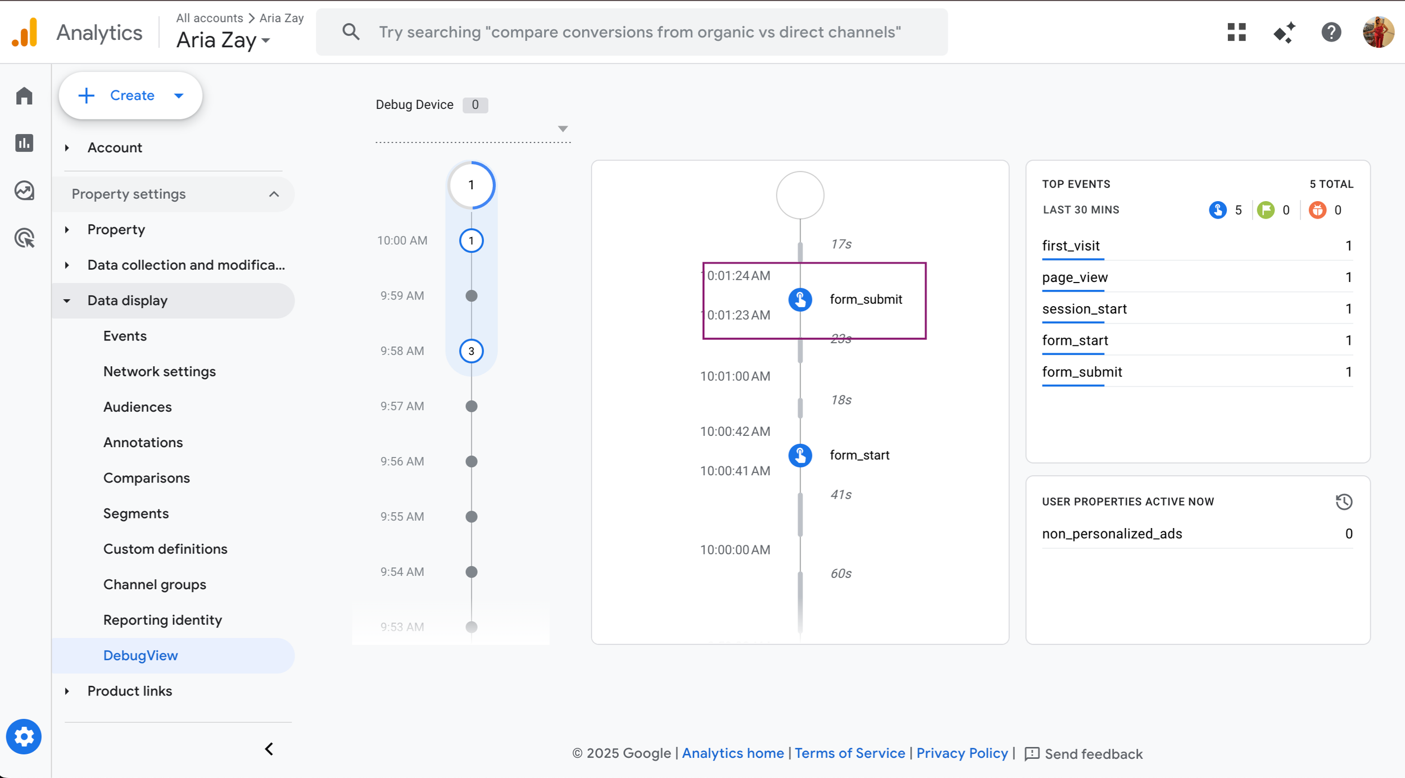Open the Explore icon in sidebar

24,191
